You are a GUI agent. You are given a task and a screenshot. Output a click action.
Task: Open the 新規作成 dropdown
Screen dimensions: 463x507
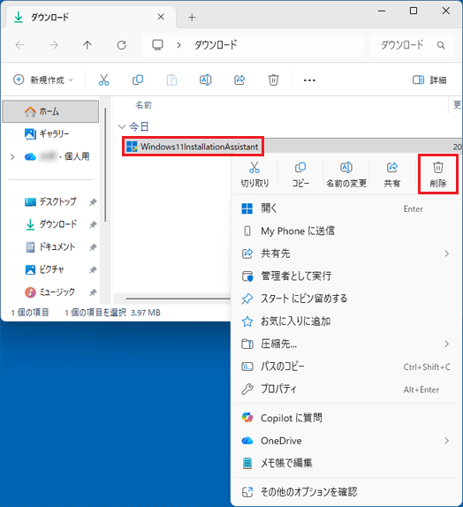tap(43, 79)
